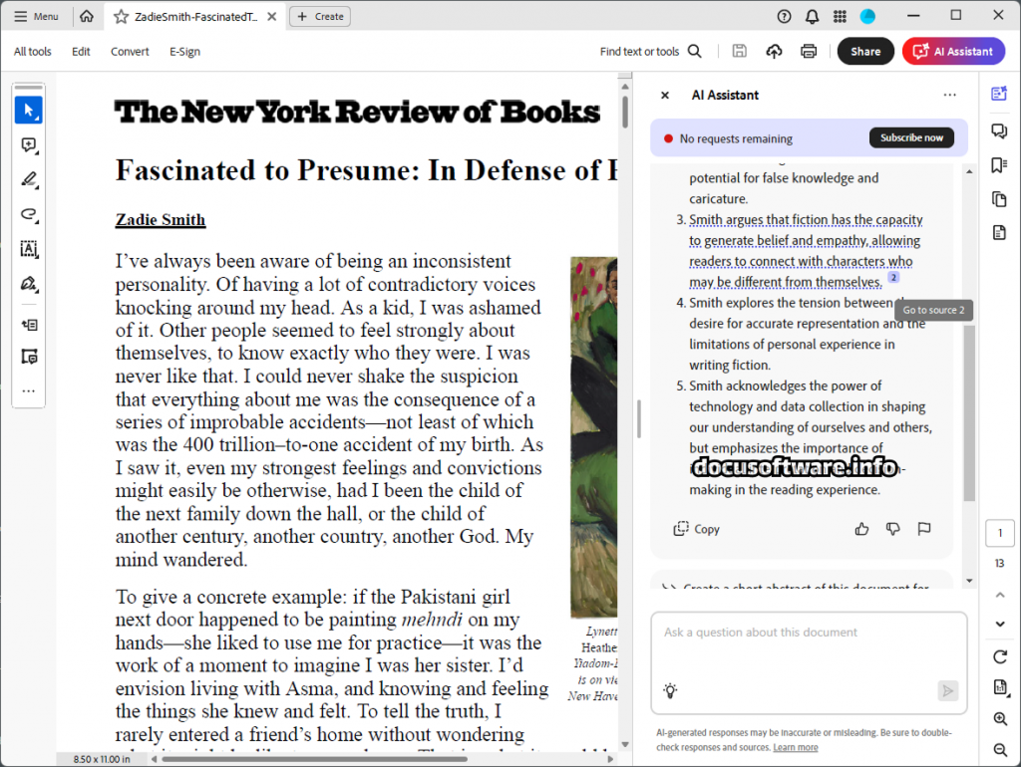Open the Bookmarks panel icon
Screen dimensions: 1021x767
(999, 165)
